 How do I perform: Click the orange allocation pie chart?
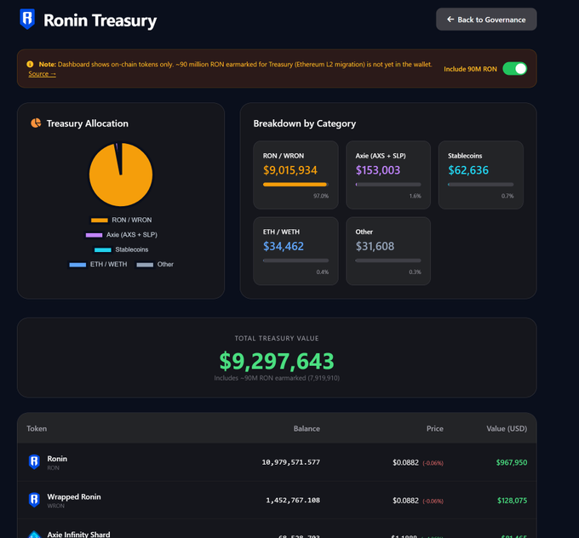click(x=121, y=175)
